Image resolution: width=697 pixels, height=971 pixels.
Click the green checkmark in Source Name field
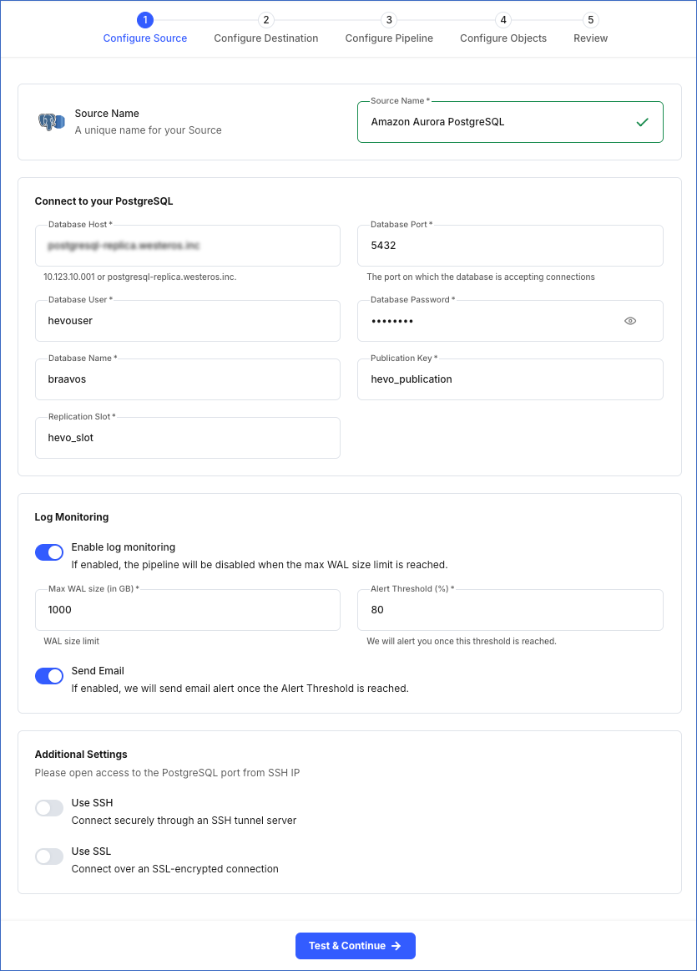(642, 121)
